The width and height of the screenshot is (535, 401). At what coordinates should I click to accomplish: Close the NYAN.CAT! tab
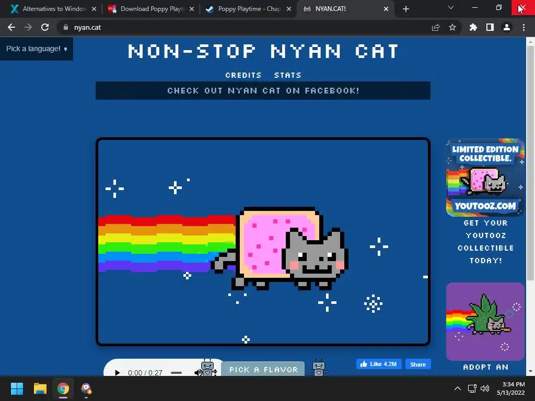pyautogui.click(x=386, y=9)
